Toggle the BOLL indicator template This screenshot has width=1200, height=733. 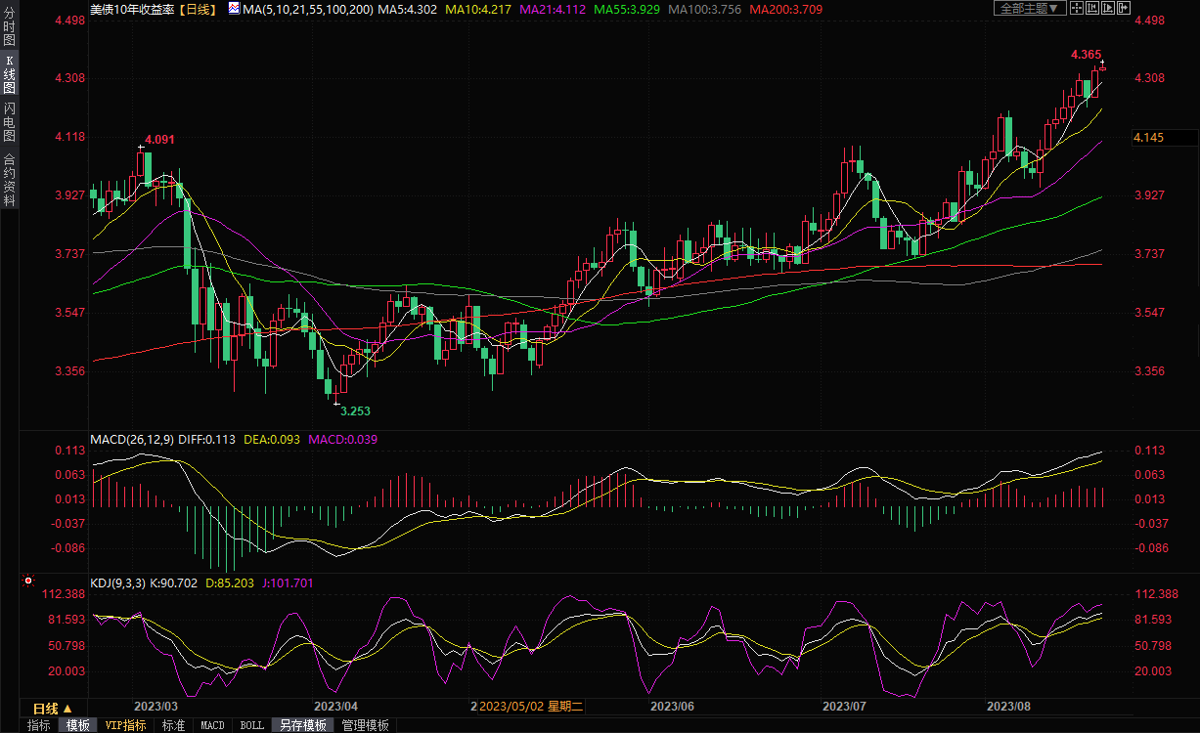pos(251,725)
